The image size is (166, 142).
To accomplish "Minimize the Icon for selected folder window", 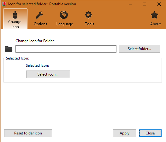I will [130, 4].
